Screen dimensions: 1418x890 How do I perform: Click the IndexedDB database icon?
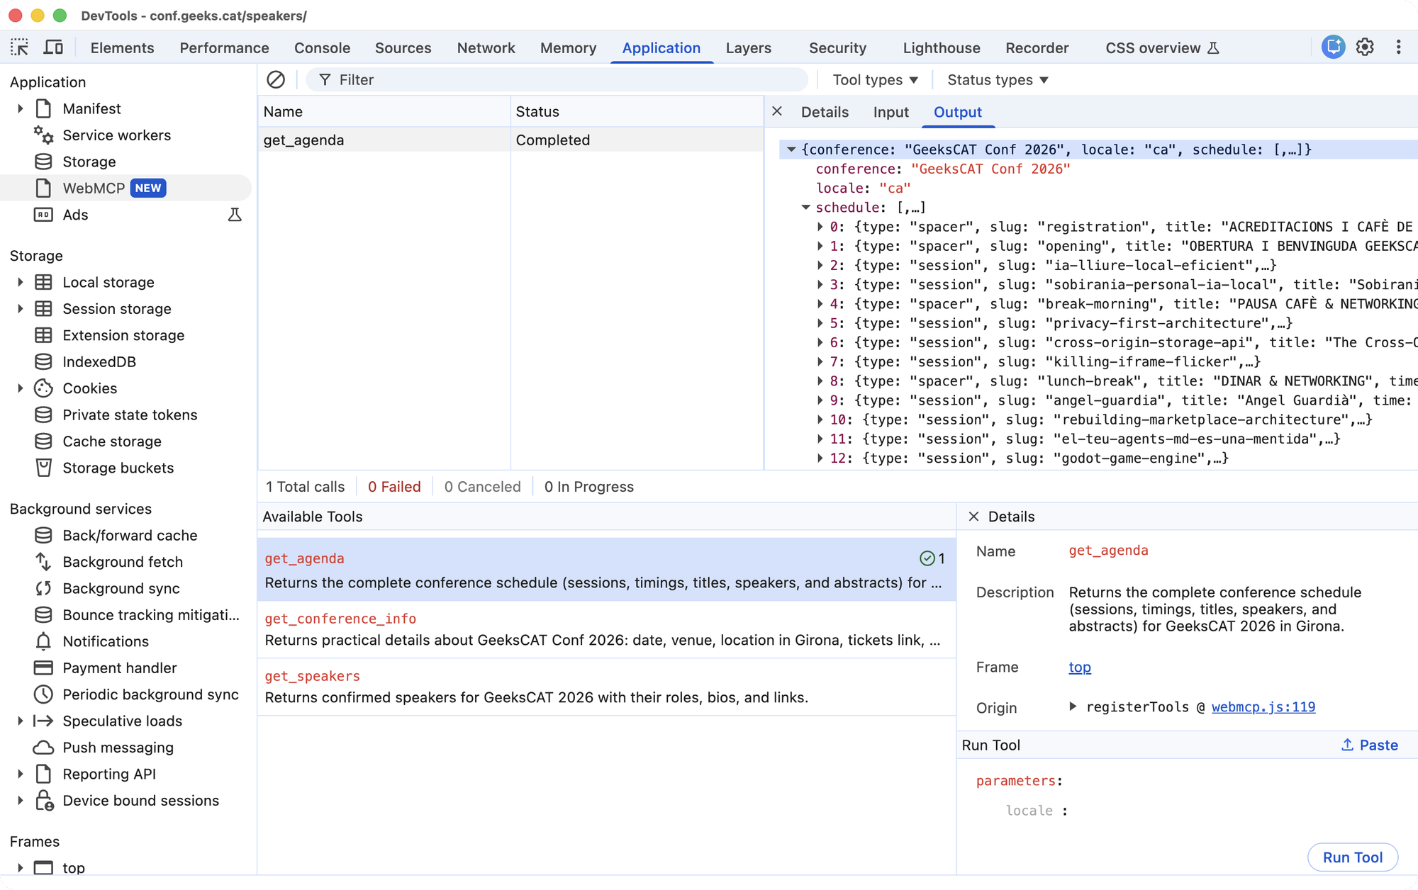point(44,361)
